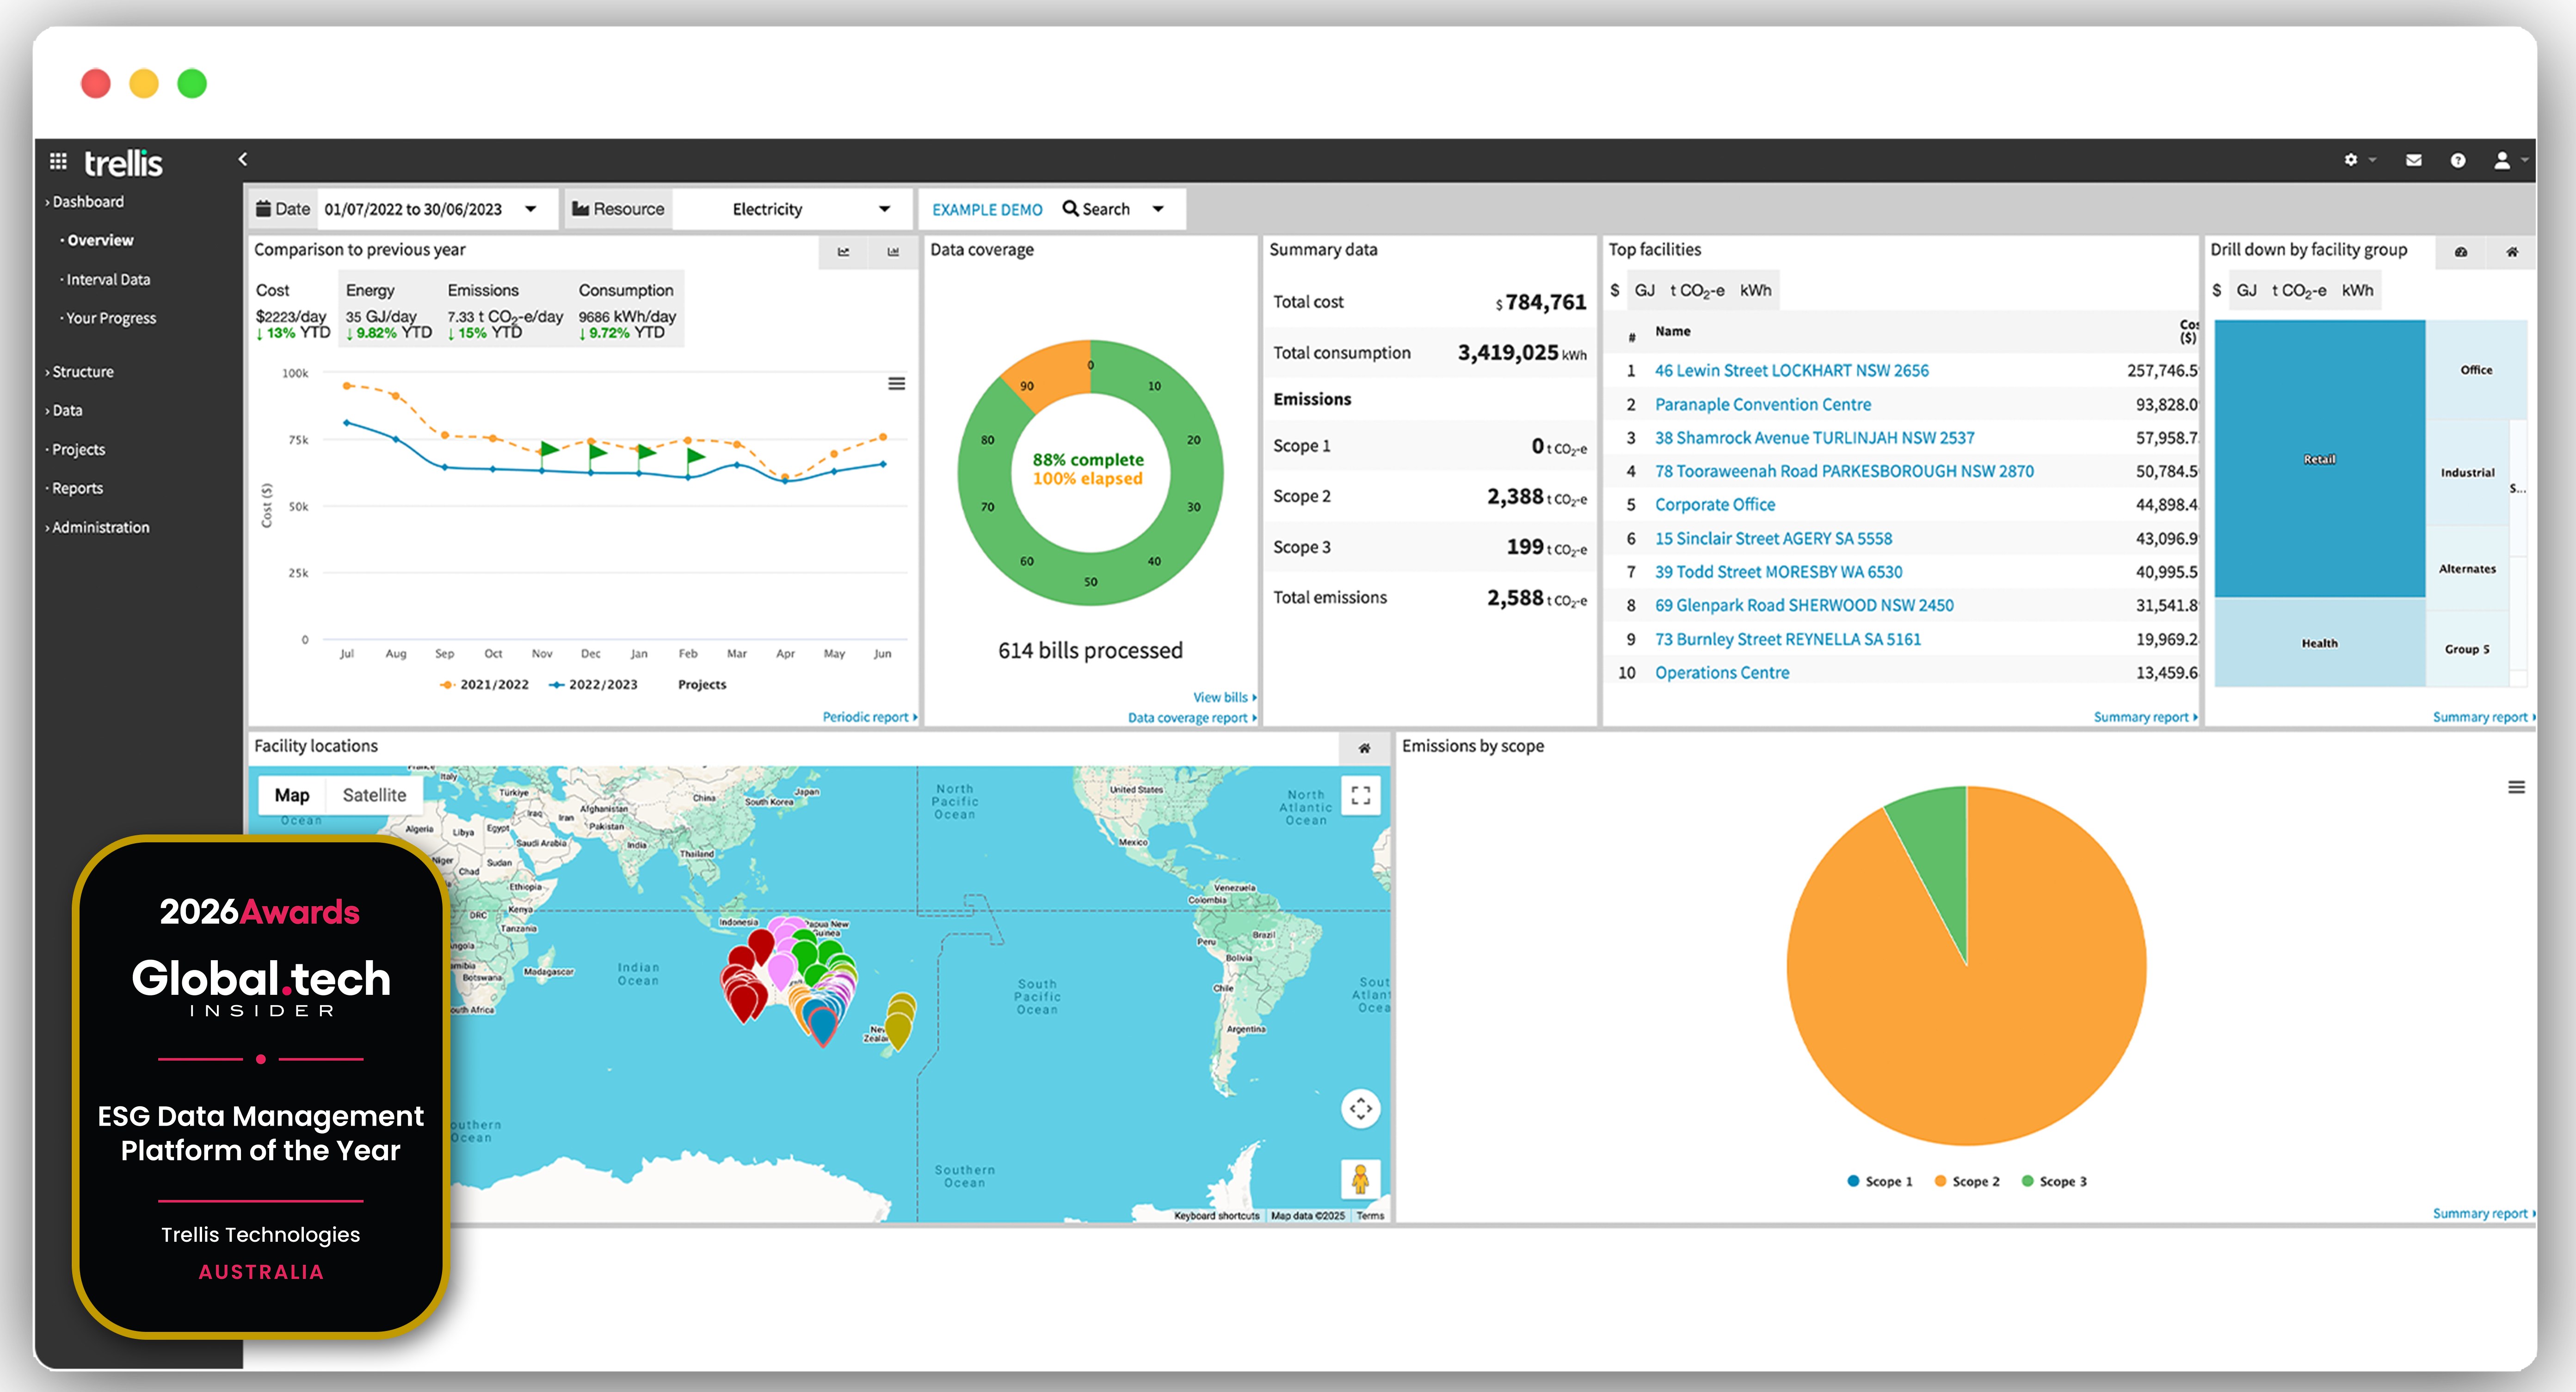2576x1392 pixels.
Task: Click the Search magnifier icon
Action: coord(1070,209)
